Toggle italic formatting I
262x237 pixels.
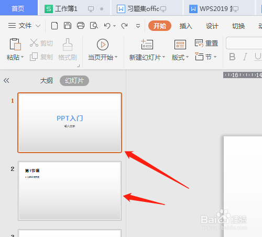[x=245, y=57]
